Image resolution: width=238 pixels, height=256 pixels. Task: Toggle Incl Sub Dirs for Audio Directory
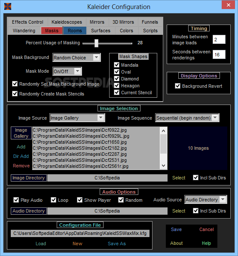[195, 211]
